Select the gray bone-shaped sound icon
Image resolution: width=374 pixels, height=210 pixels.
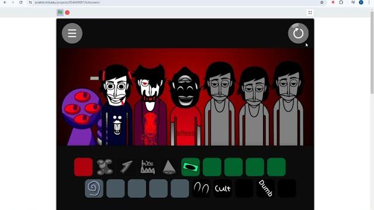pyautogui.click(x=105, y=167)
